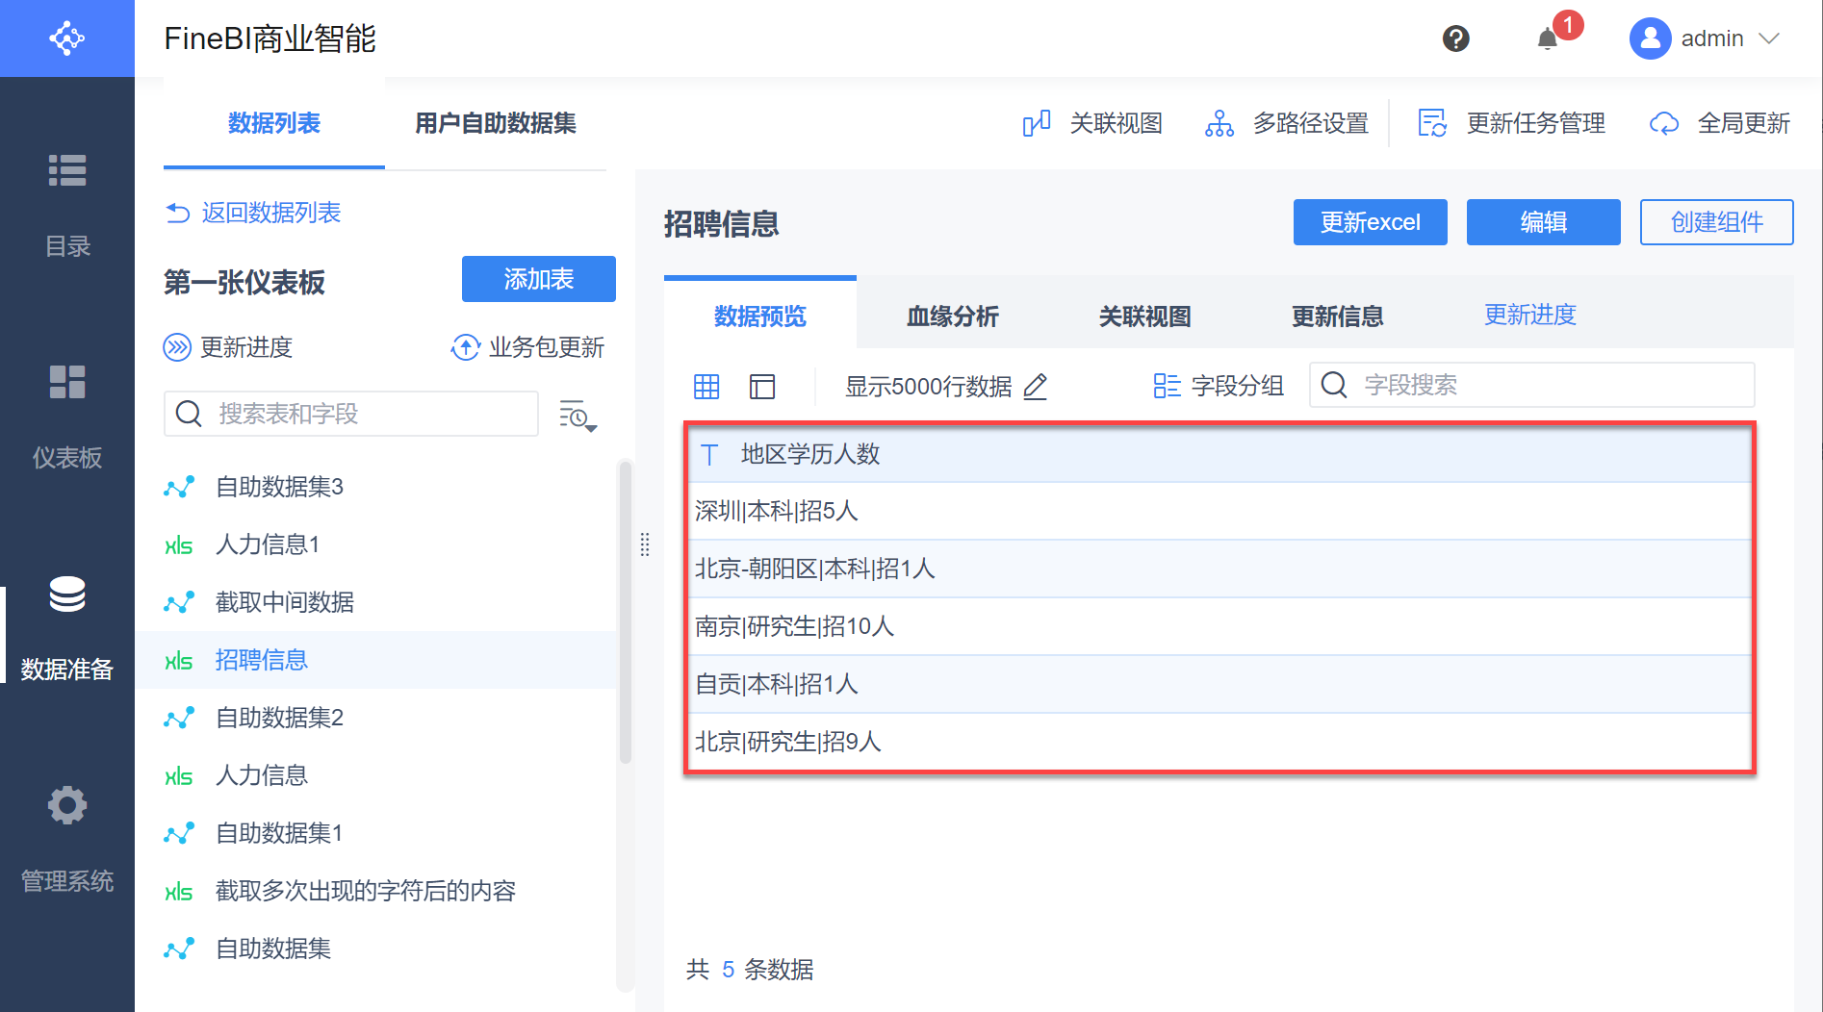
Task: Switch to field layout view icon
Action: 762,387
